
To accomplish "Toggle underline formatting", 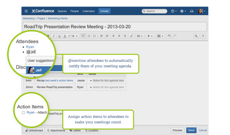I will (59, 36).
